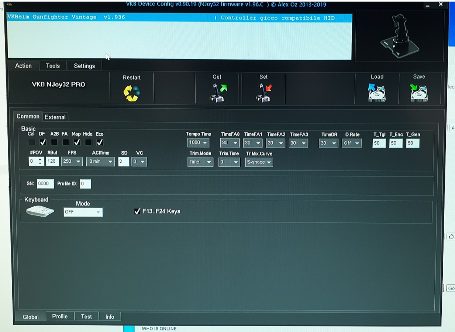
Task: Click the Profile ID input field
Action: pos(85,184)
